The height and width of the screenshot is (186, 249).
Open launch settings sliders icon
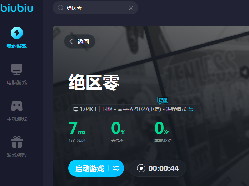116,168
